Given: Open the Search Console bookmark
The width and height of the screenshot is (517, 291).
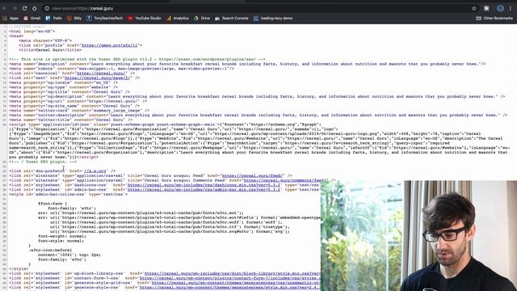Looking at the screenshot, I should [232, 18].
